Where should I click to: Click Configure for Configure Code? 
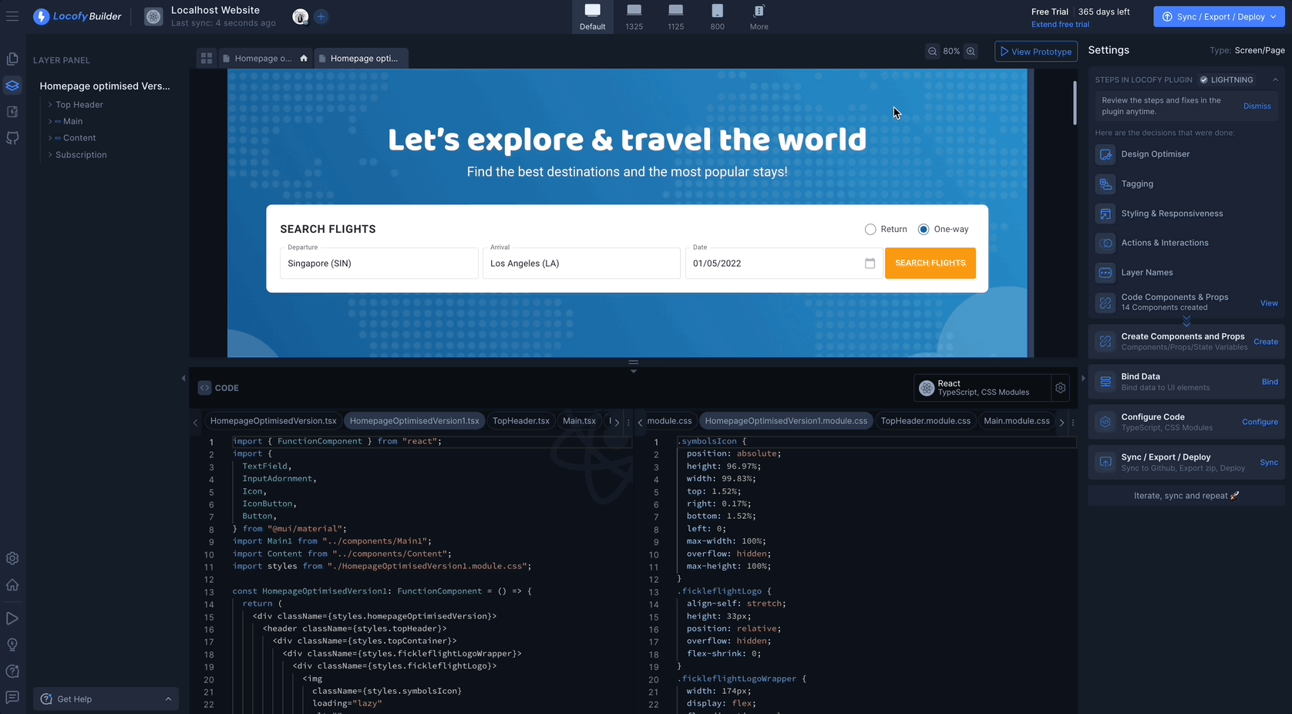click(x=1260, y=422)
